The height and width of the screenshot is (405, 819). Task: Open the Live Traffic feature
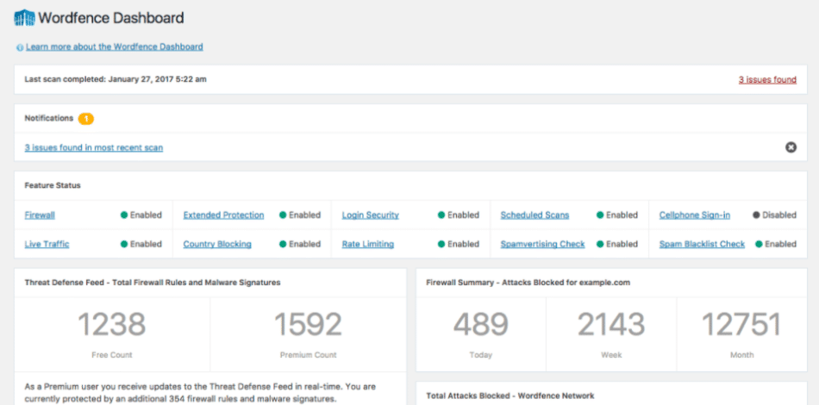tap(47, 244)
